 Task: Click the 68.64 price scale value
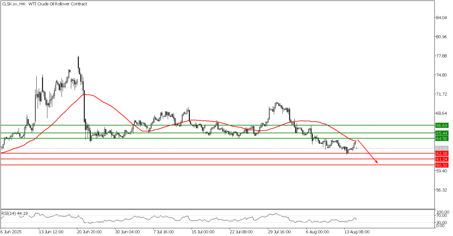click(x=442, y=113)
